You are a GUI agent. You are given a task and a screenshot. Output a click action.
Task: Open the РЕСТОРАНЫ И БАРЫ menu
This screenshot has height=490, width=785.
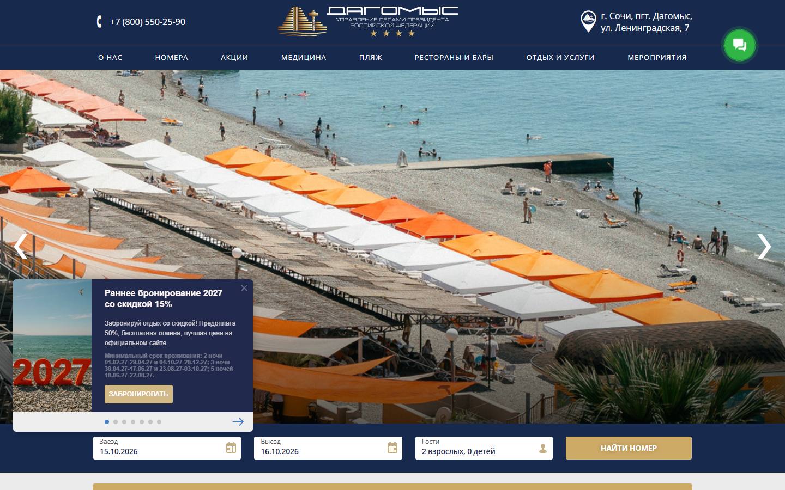coord(454,57)
